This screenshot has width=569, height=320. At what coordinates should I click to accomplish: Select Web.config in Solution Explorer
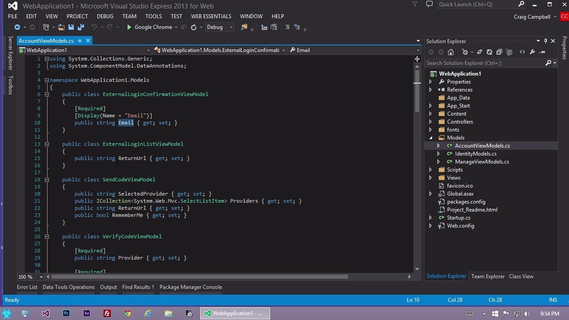click(461, 226)
